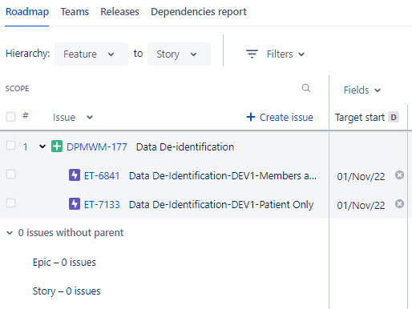The height and width of the screenshot is (309, 412).
Task: Click the purple epic icon beside ET-6841
Action: (x=75, y=175)
